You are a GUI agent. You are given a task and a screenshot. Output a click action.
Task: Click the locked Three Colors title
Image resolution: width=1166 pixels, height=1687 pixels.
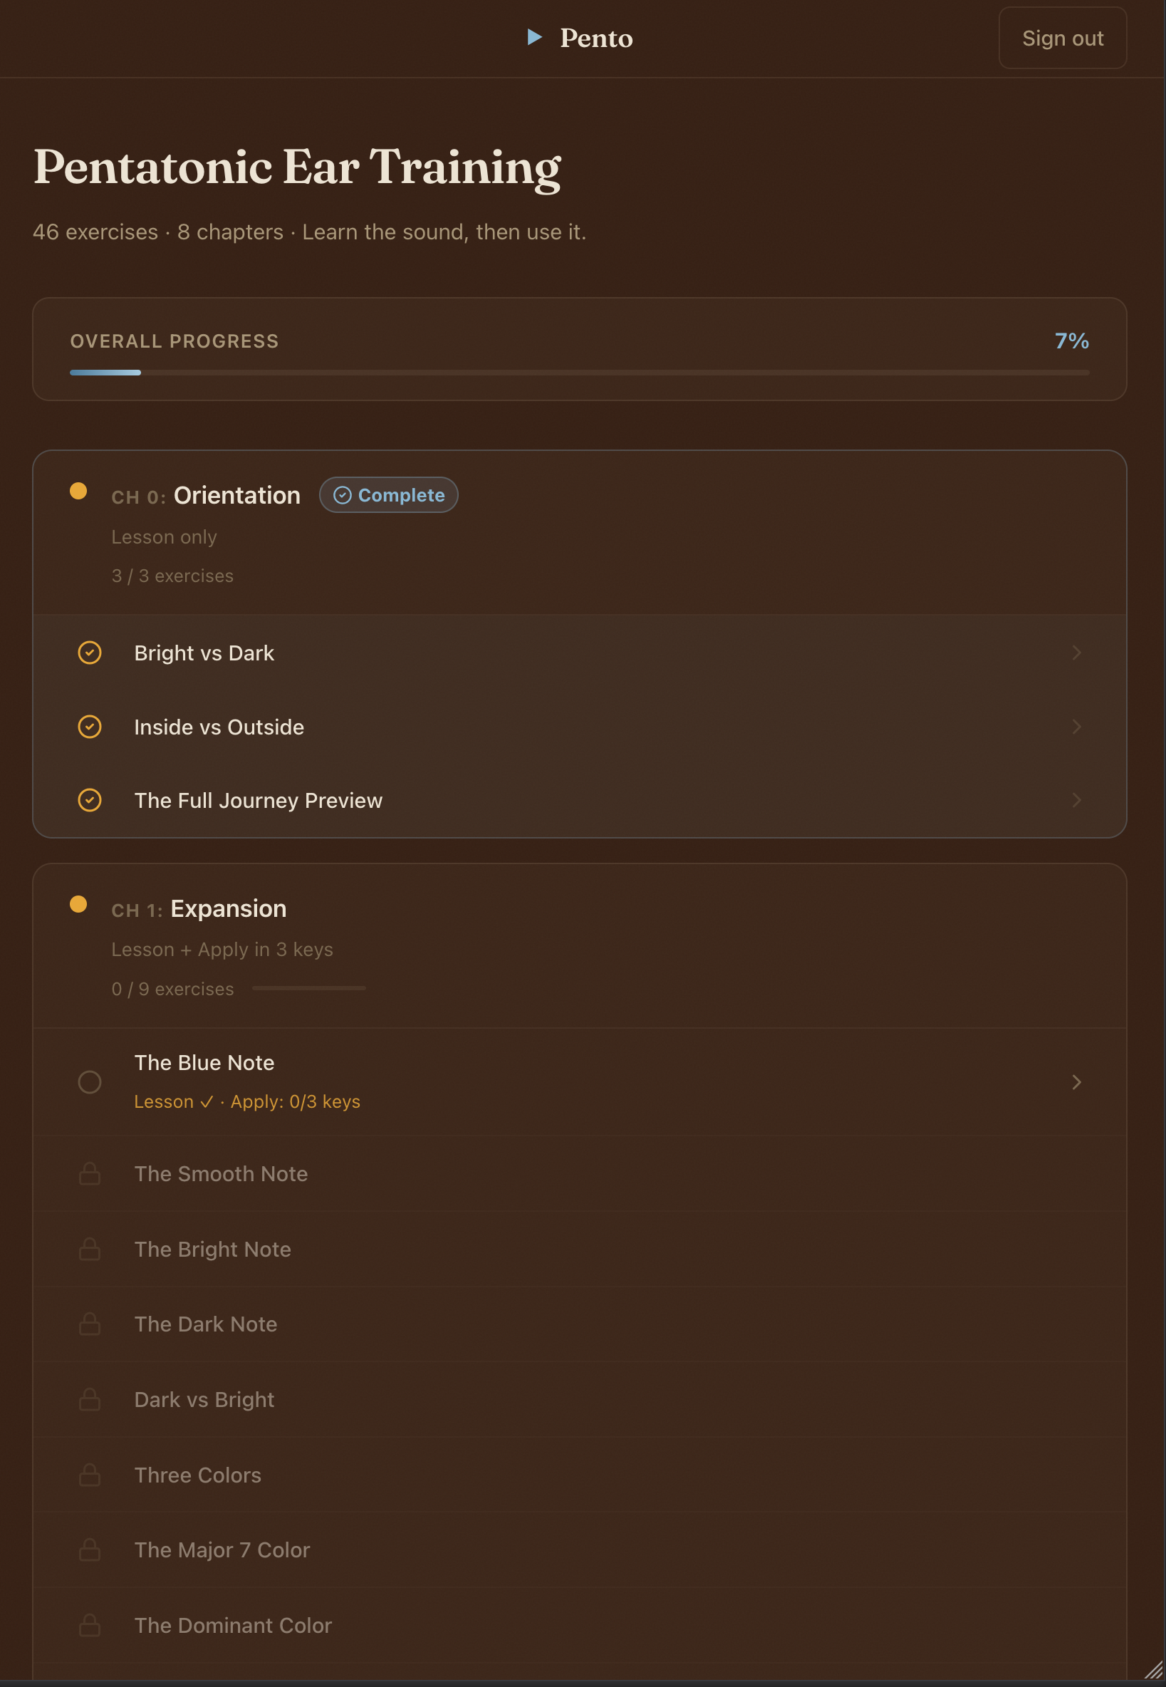click(198, 1476)
